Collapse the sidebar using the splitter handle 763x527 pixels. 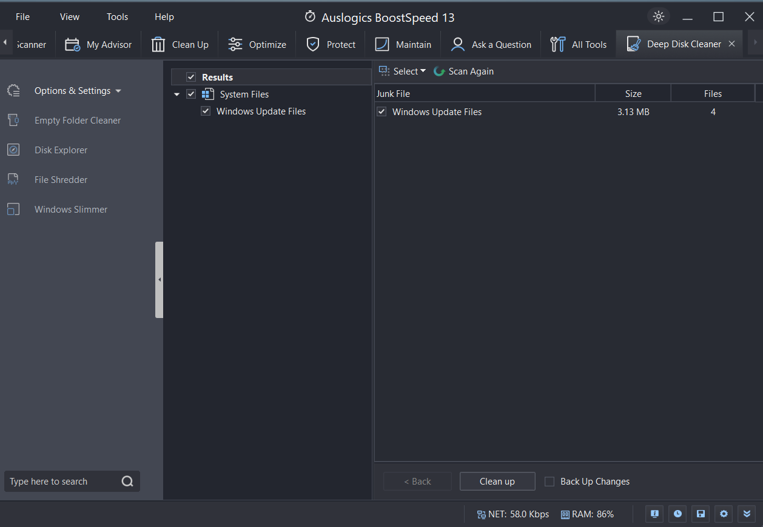pos(159,280)
